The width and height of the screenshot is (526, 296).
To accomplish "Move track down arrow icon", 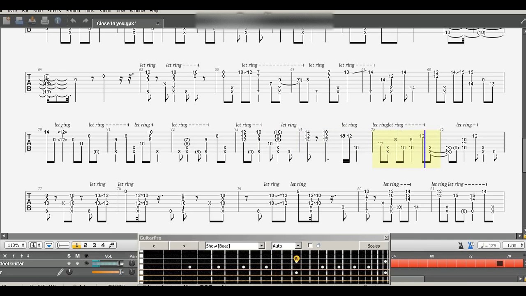I will tap(28, 256).
